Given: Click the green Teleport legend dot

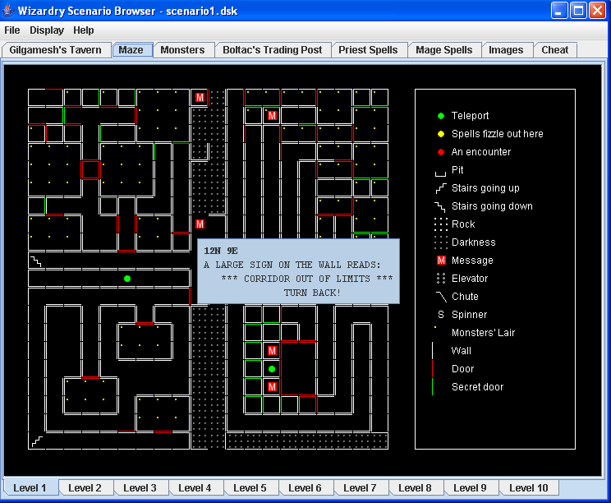Looking at the screenshot, I should [x=441, y=116].
